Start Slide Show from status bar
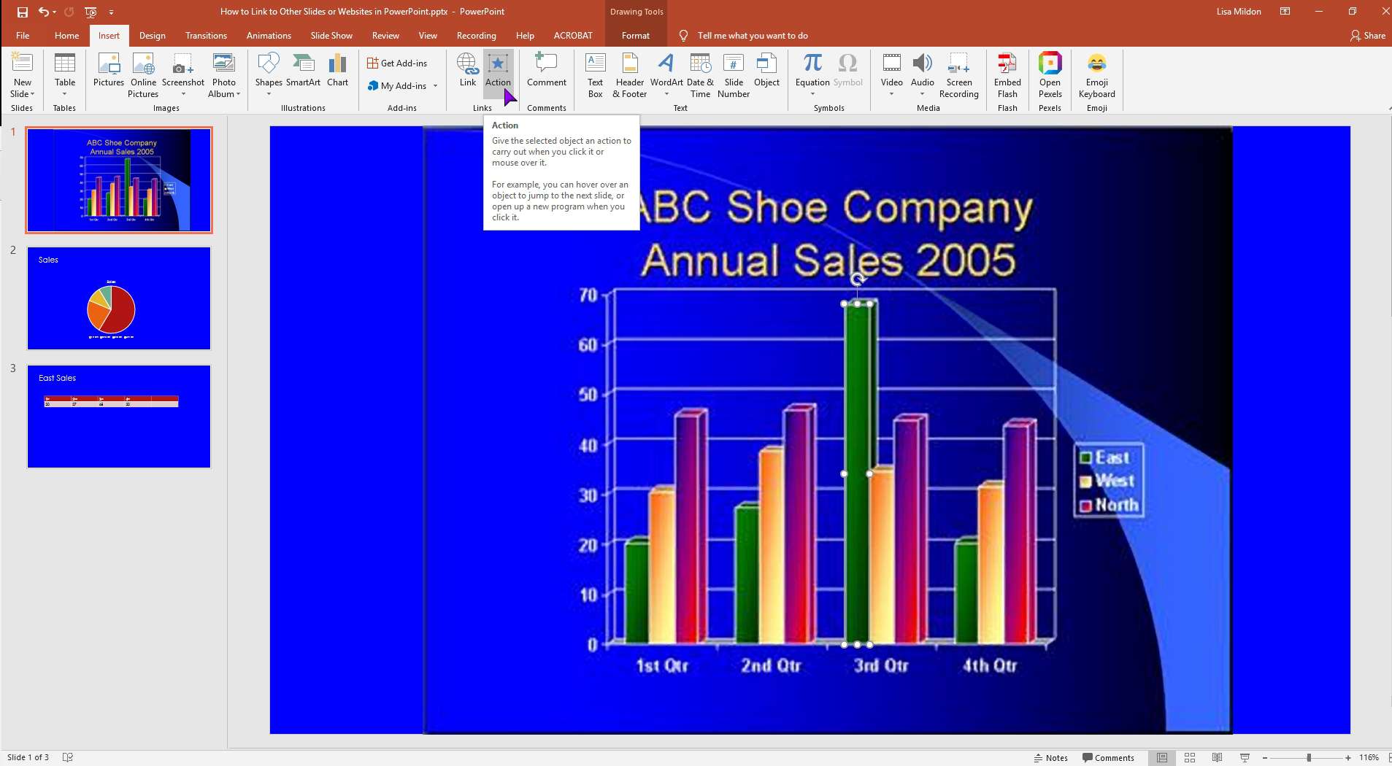This screenshot has width=1392, height=766. click(1245, 757)
